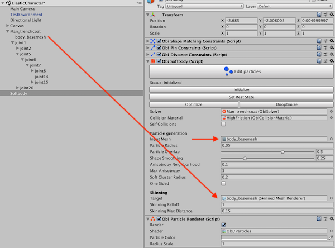Click the Obi Particle Renderer component icon

(153, 219)
